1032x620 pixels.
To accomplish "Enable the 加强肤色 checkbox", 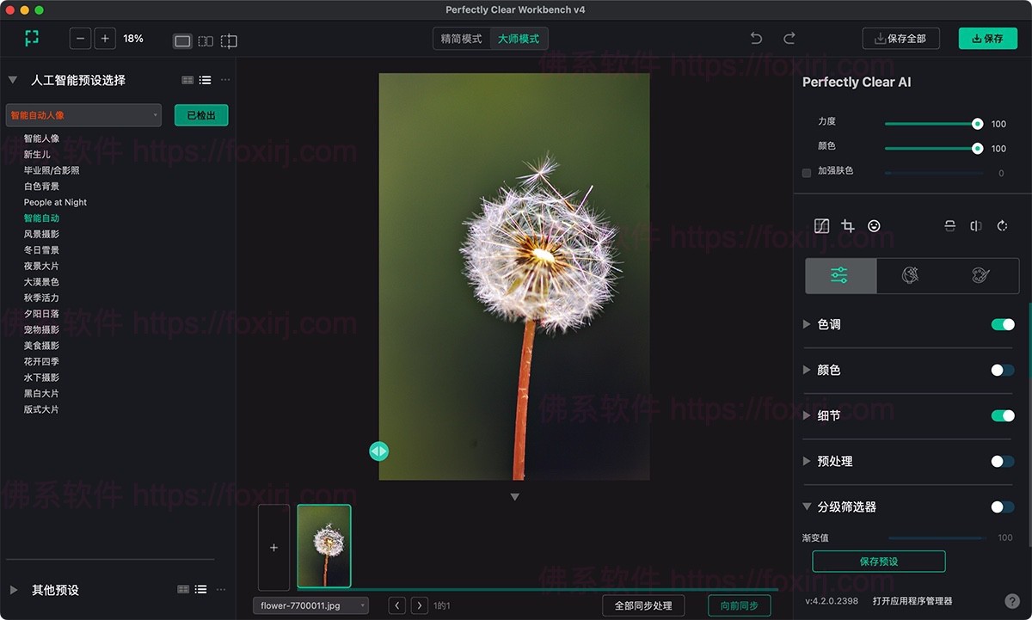I will pyautogui.click(x=807, y=171).
